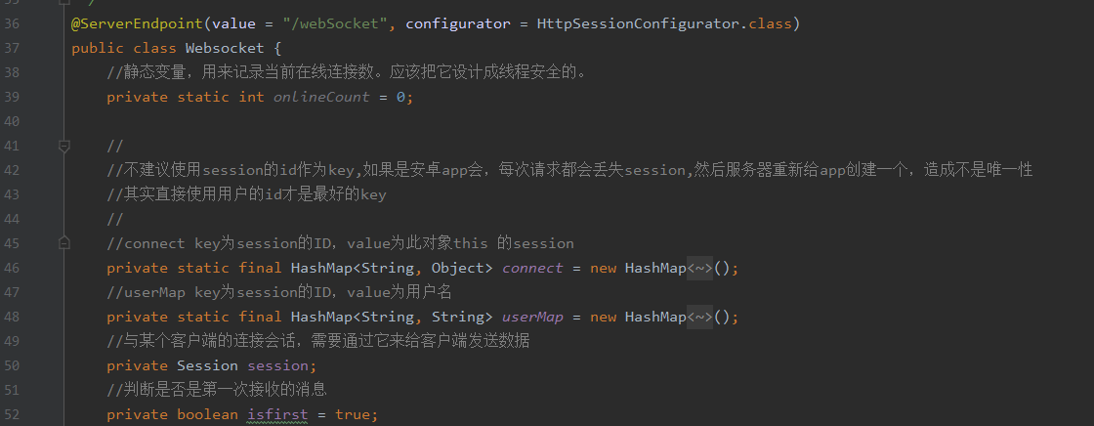Click the fold end marker beside line 45

coord(64,243)
